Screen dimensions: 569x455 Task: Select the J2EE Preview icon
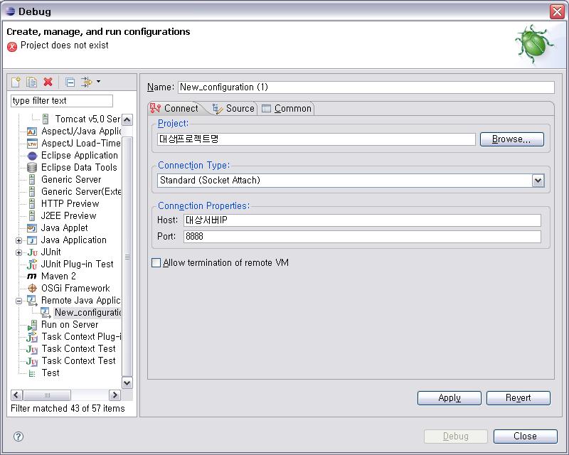(x=32, y=216)
